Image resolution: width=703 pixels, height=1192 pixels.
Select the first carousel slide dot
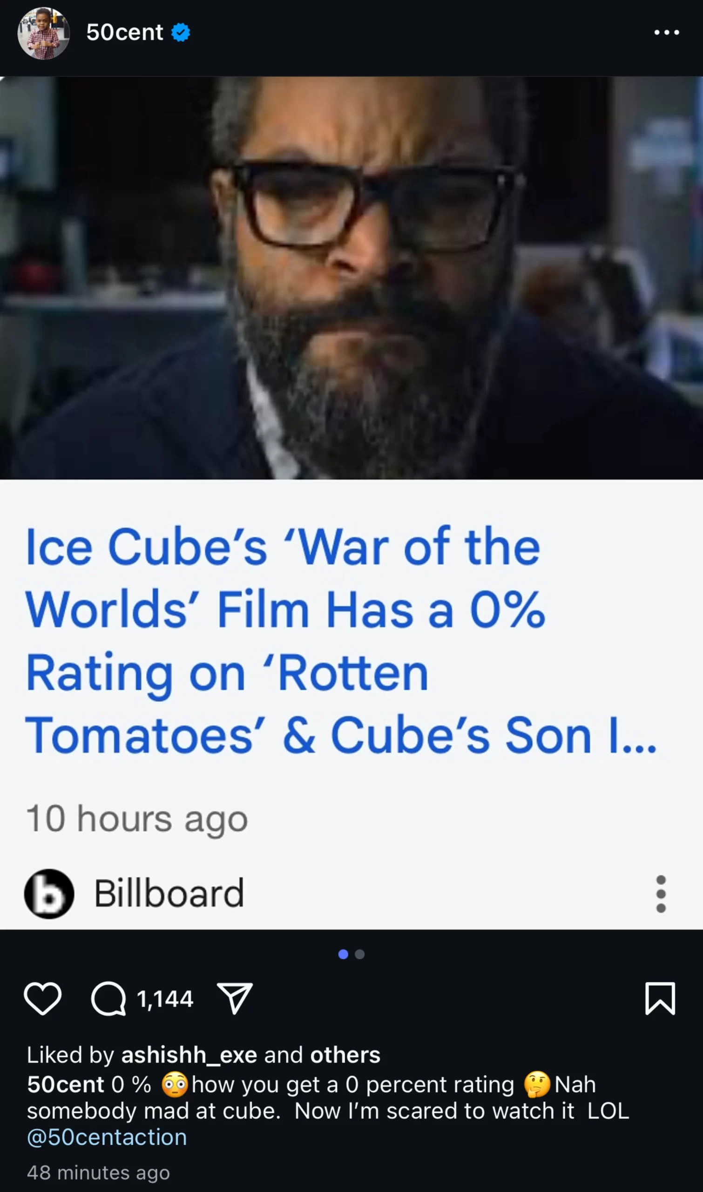click(x=344, y=954)
